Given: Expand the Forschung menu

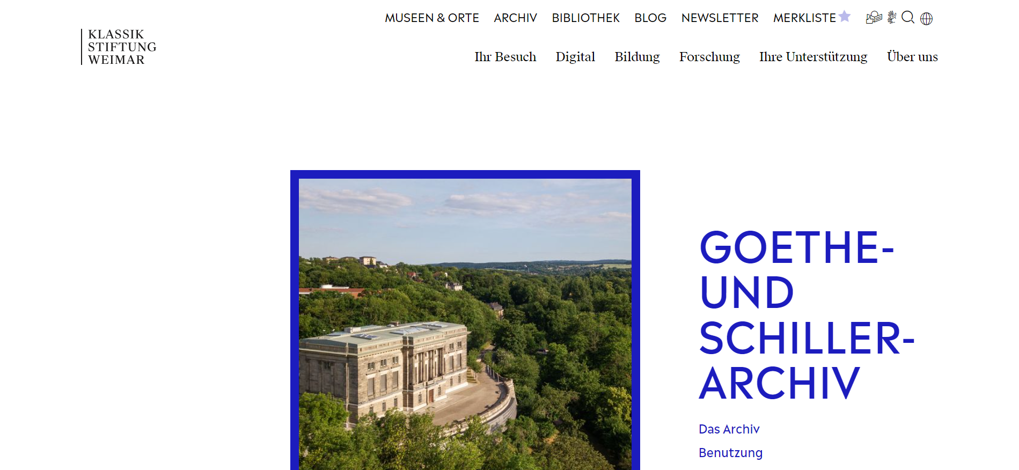Looking at the screenshot, I should (709, 57).
